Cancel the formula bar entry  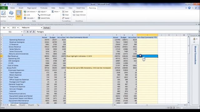[27, 32]
